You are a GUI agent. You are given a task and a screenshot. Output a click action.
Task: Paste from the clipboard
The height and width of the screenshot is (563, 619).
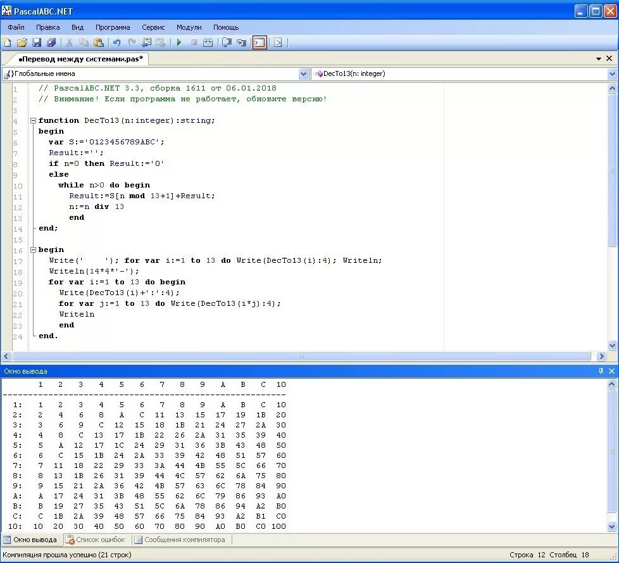98,42
